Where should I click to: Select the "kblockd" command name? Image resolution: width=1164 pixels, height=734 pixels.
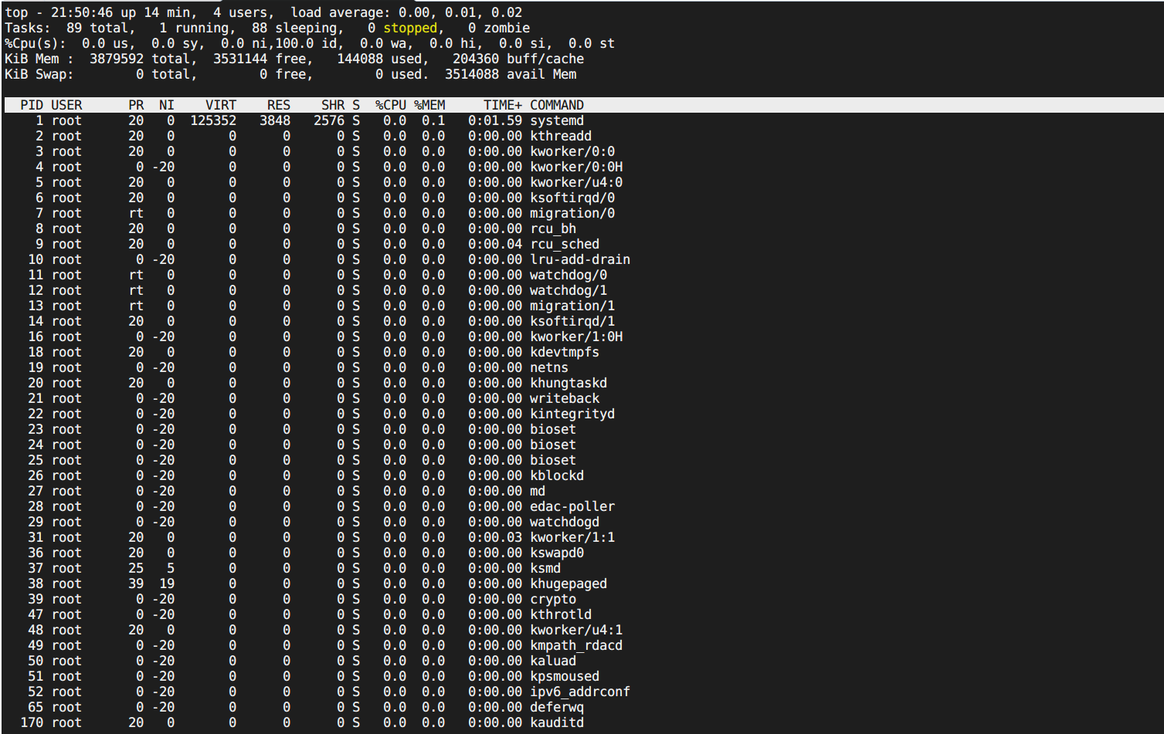point(557,475)
